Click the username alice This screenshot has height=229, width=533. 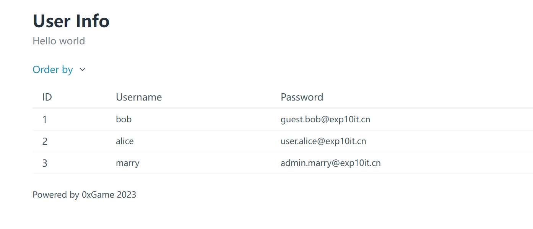pyautogui.click(x=125, y=141)
